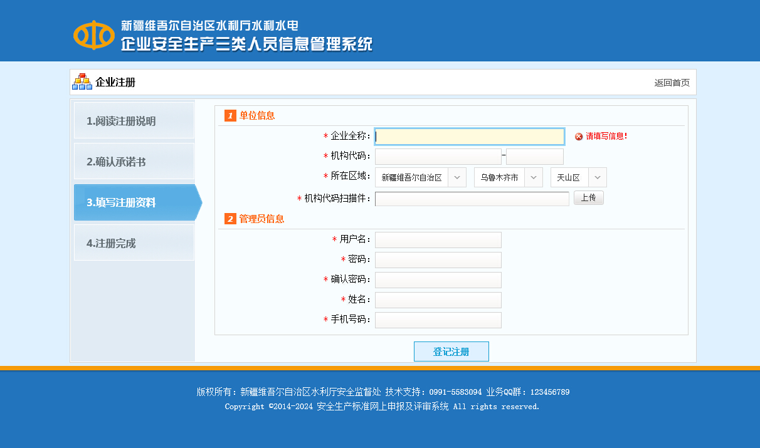
Task: Submit form with 登记注册 button
Action: click(451, 352)
